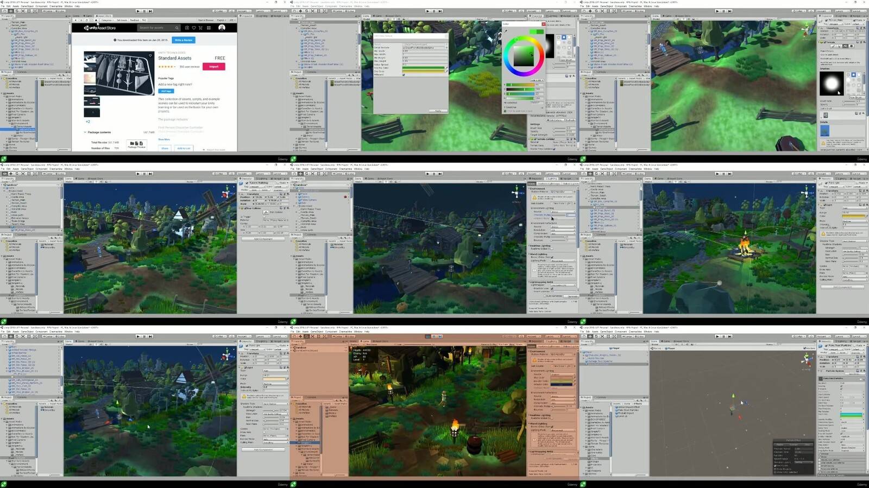Screen dimensions: 869x488
Task: Adjust the green channel slider in Color picker
Action: (520, 89)
